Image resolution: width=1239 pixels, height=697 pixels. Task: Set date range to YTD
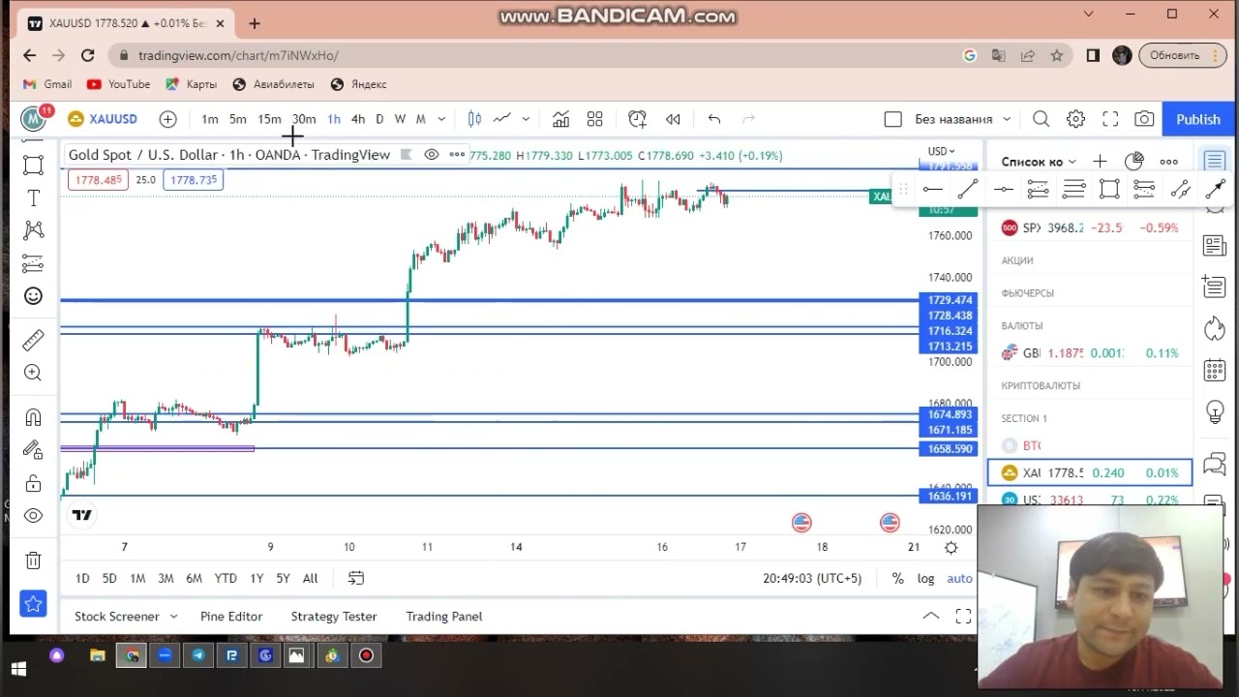pos(226,578)
